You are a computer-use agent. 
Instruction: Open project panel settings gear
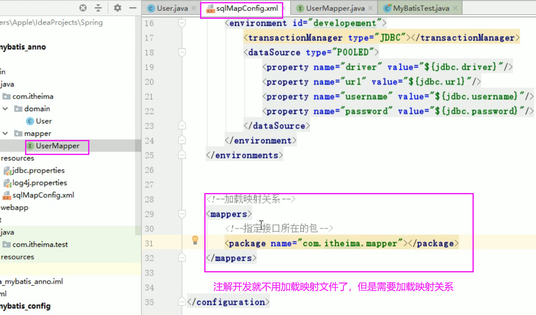coord(117,8)
